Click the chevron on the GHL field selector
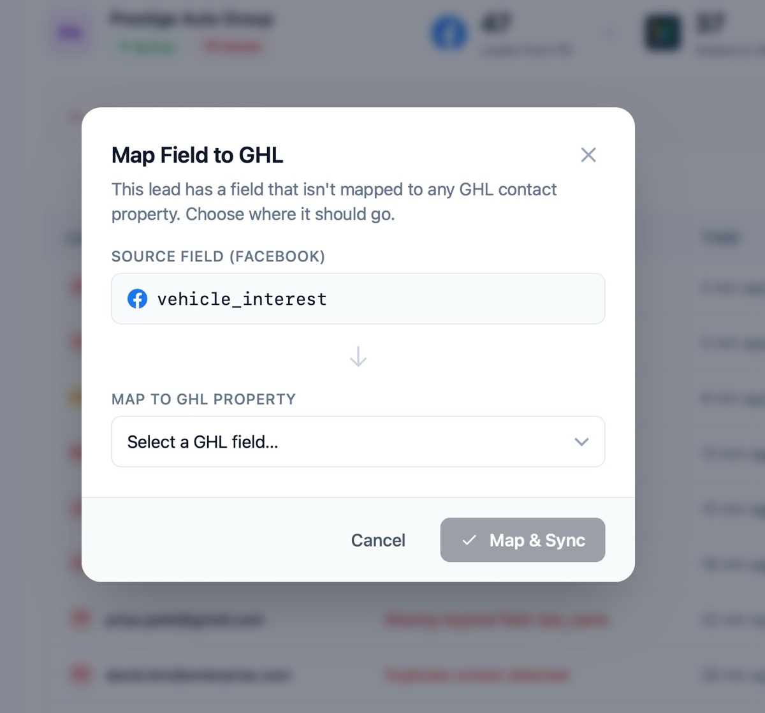The height and width of the screenshot is (713, 765). point(581,441)
